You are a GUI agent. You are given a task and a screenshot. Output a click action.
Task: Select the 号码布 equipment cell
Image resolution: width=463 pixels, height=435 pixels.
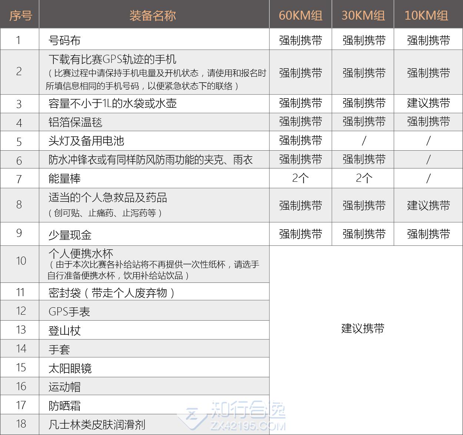[x=64, y=40]
